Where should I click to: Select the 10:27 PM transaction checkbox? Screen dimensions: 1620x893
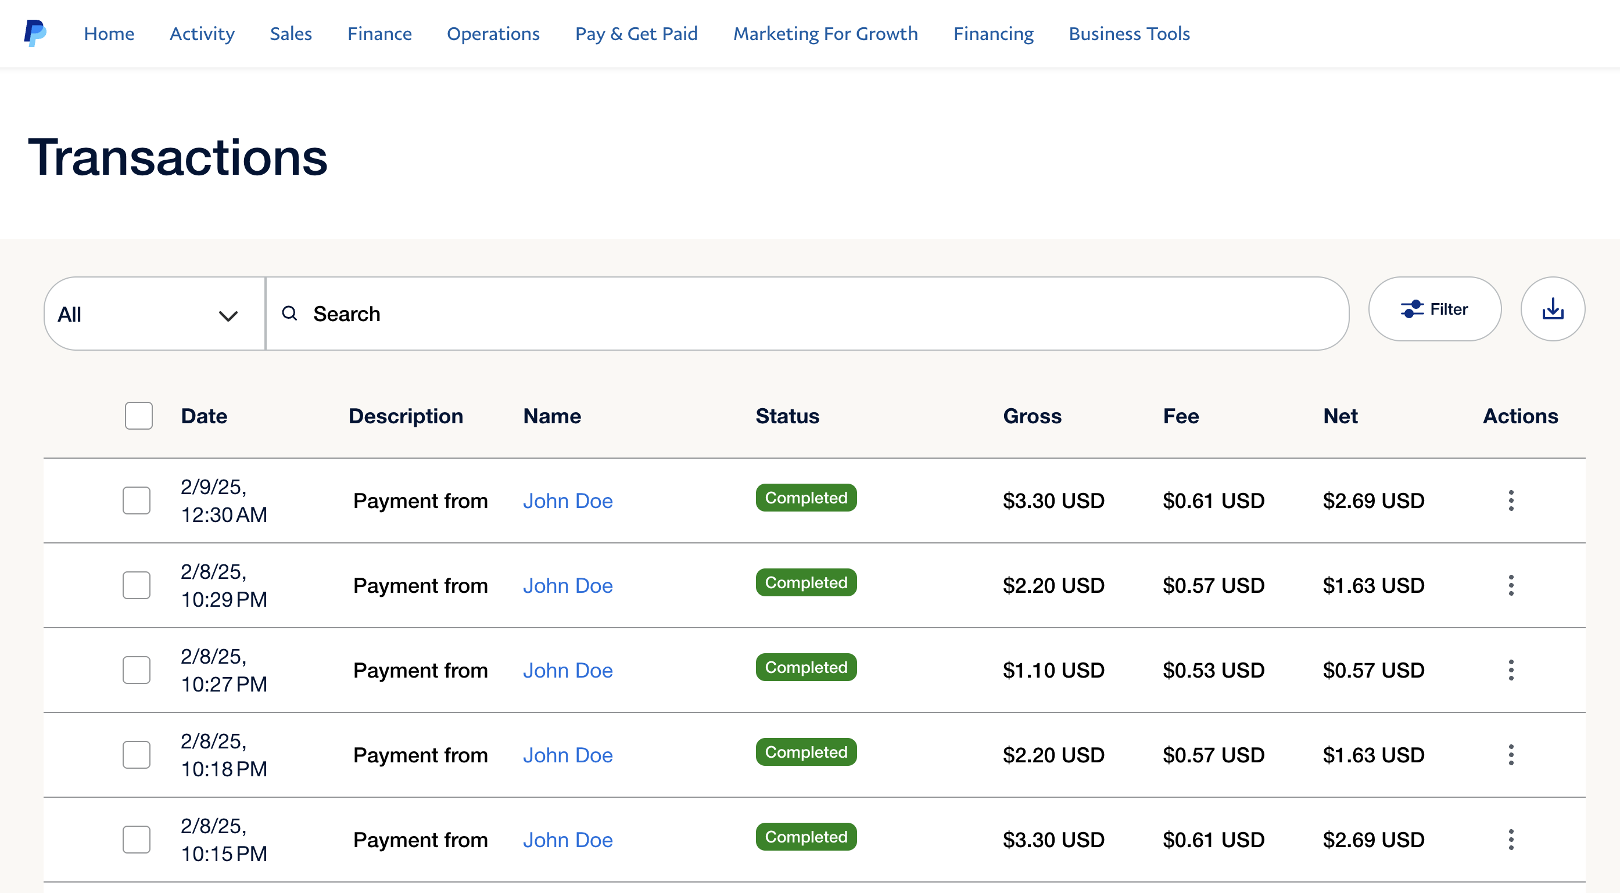pos(137,671)
